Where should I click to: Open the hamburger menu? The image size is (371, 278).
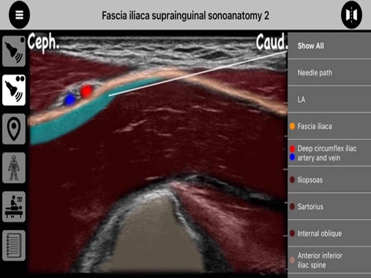pyautogui.click(x=19, y=14)
